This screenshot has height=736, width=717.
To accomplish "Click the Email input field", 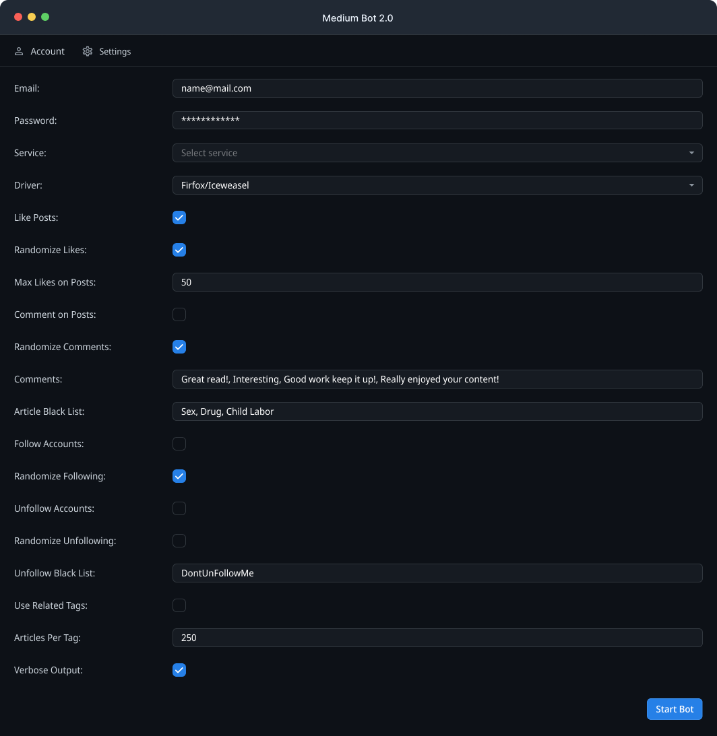I will 437,88.
